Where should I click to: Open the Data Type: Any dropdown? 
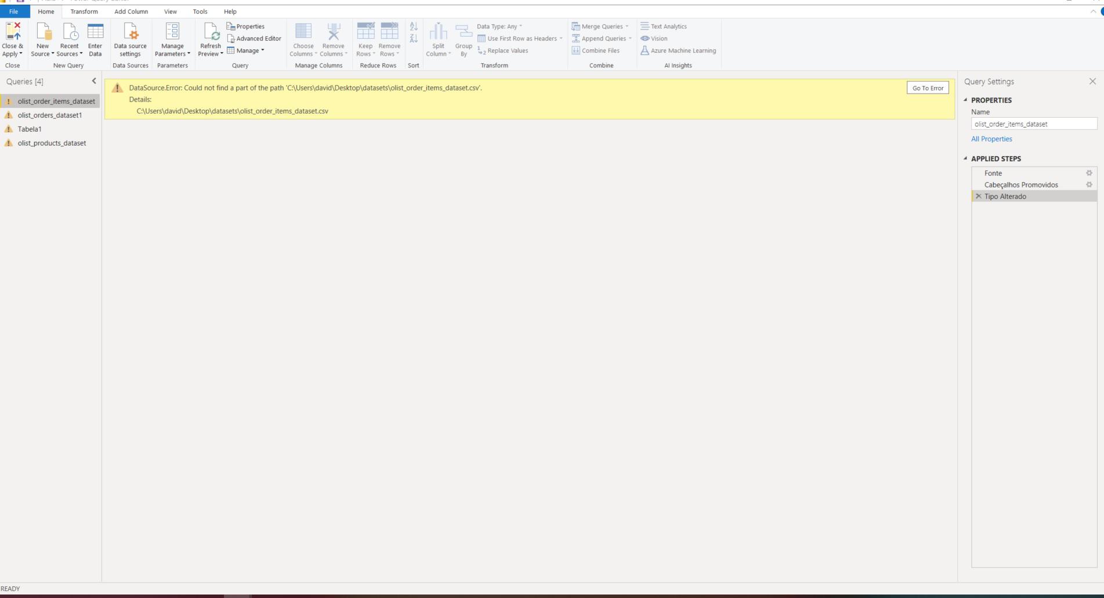click(x=499, y=26)
